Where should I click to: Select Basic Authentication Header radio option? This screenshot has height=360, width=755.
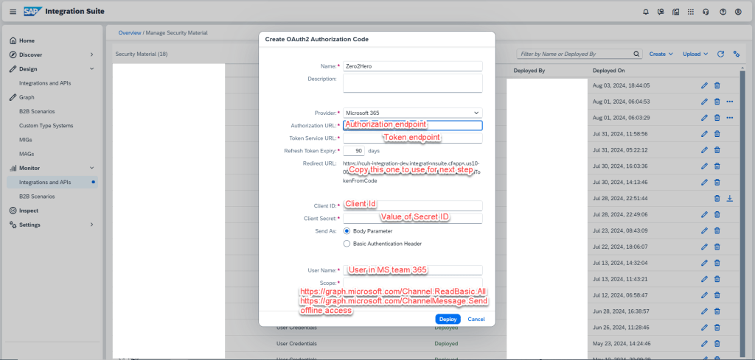pyautogui.click(x=347, y=243)
